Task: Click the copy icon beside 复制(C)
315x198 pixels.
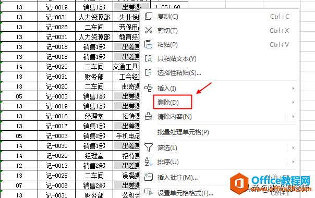Action: [149, 16]
